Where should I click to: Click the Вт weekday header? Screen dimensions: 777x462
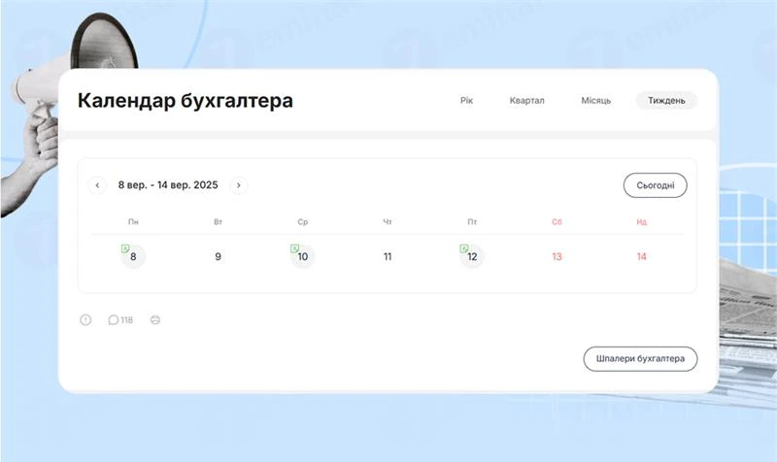(x=218, y=222)
